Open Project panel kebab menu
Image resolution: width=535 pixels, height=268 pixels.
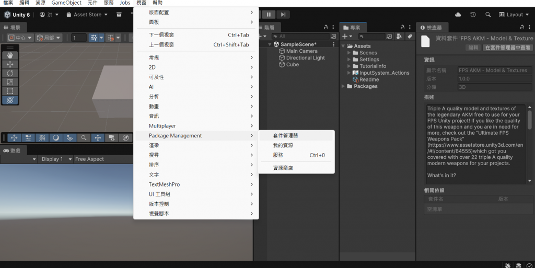(410, 27)
